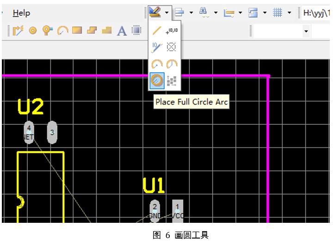Choose Set Origin crosshair tool
Image resolution: width=333 pixels, height=245 pixels.
click(171, 47)
